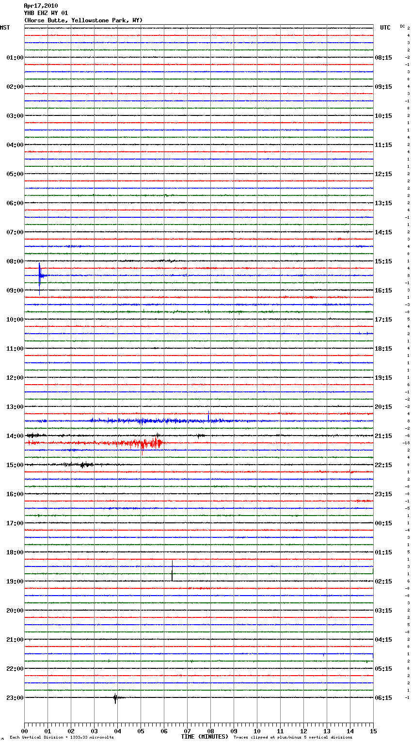Screen dimensions: 412x744
Task: Click the 09 minute axis label
Action: tap(234, 731)
